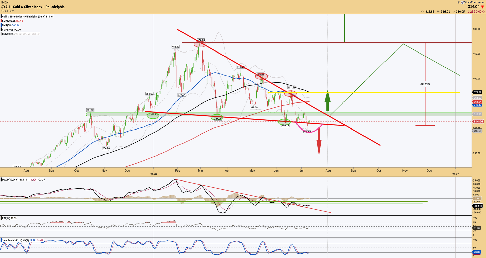Click the Apr label on time axis
Image resolution: width=486 pixels, height=258 pixels.
(227, 171)
